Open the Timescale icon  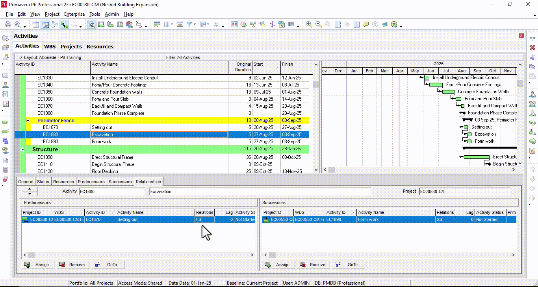180,24
